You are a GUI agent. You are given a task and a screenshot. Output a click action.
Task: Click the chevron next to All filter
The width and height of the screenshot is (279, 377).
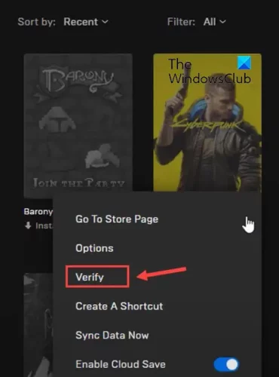pyautogui.click(x=222, y=22)
